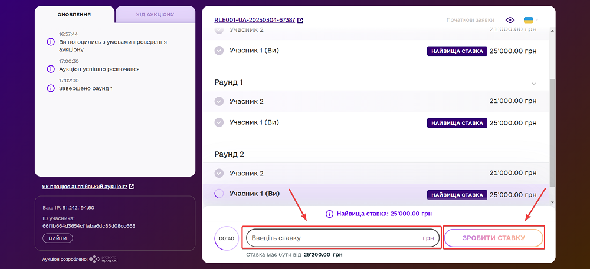Select the Оновлення tab
Viewport: 590px width, 269px height.
[x=75, y=14]
